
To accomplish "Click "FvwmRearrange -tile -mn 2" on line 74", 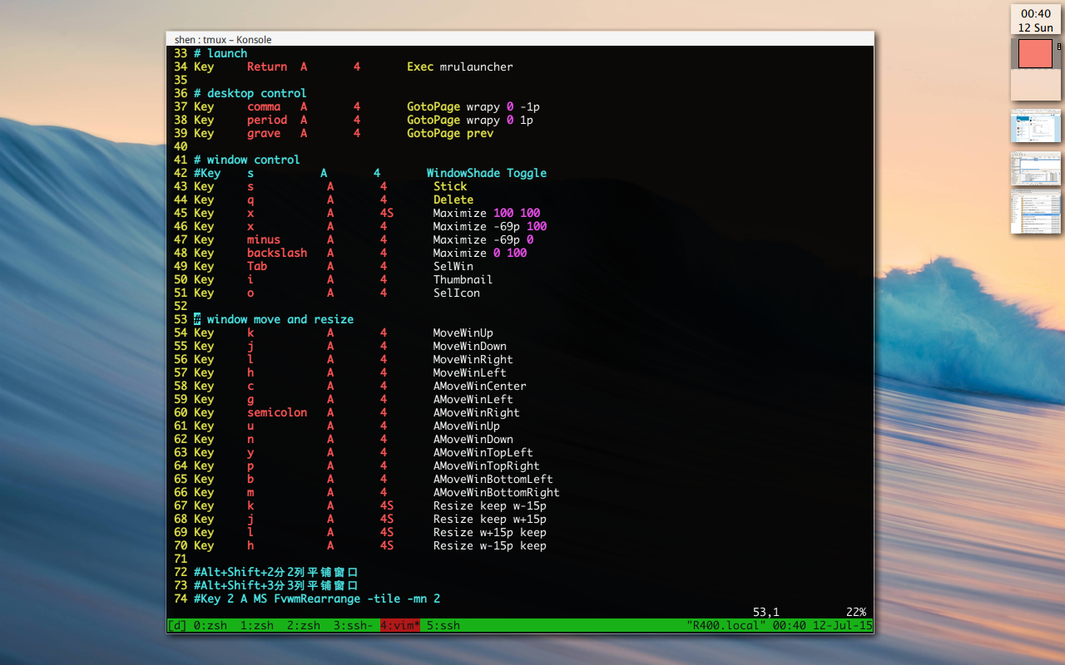I will [357, 598].
